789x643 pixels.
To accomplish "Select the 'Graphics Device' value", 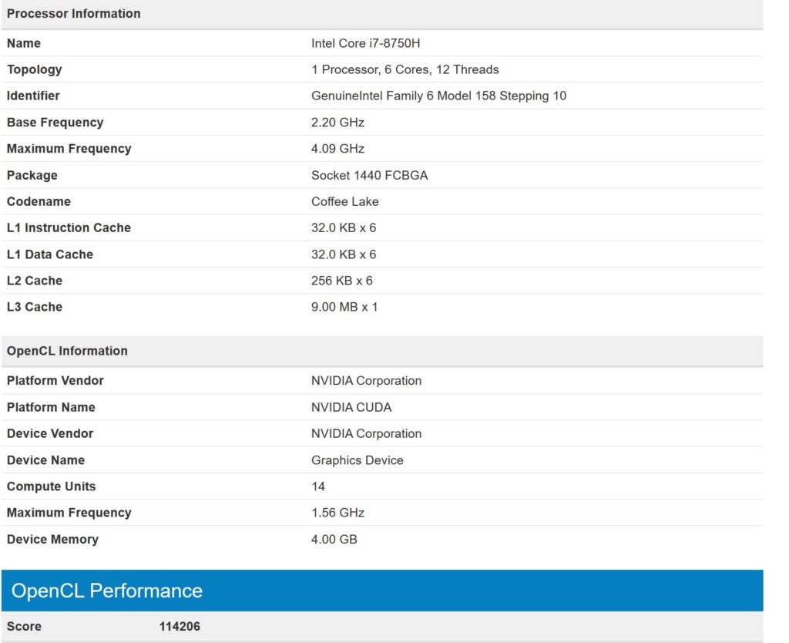I will [358, 460].
